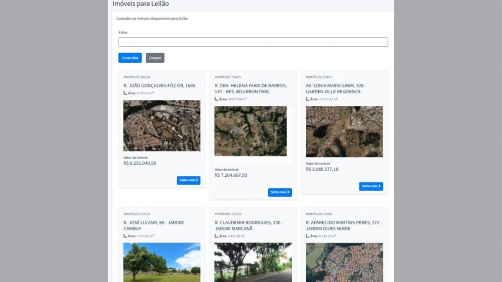Image resolution: width=502 pixels, height=282 pixels.
Task: Click inside the Filtro text field
Action: click(x=253, y=42)
